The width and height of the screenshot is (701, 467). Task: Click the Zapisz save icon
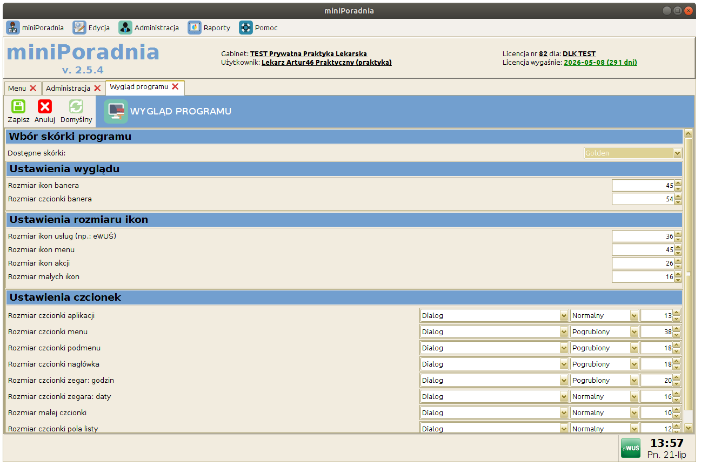coord(18,107)
